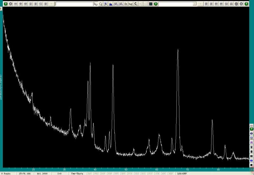Click the pink chevron icon in right sidebar
Image resolution: width=254 pixels, height=175 pixels.
pos(251,142)
